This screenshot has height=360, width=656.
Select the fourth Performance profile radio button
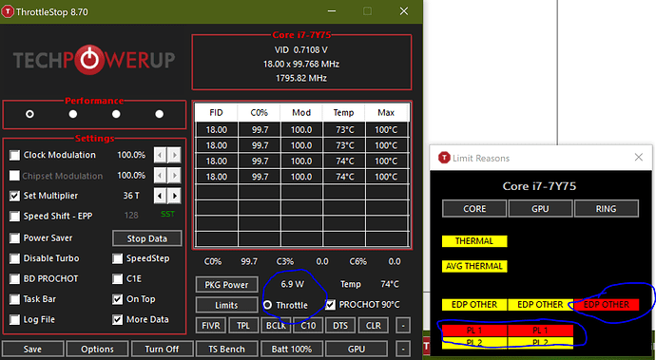(x=160, y=114)
